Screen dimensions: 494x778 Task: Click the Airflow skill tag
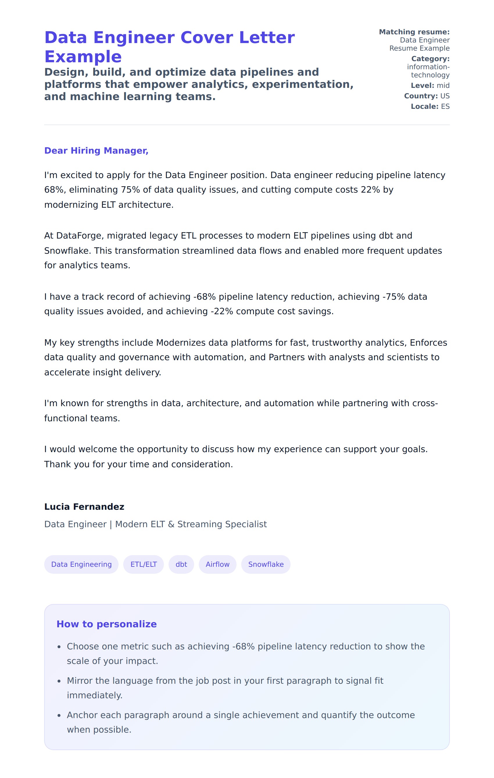tap(217, 564)
